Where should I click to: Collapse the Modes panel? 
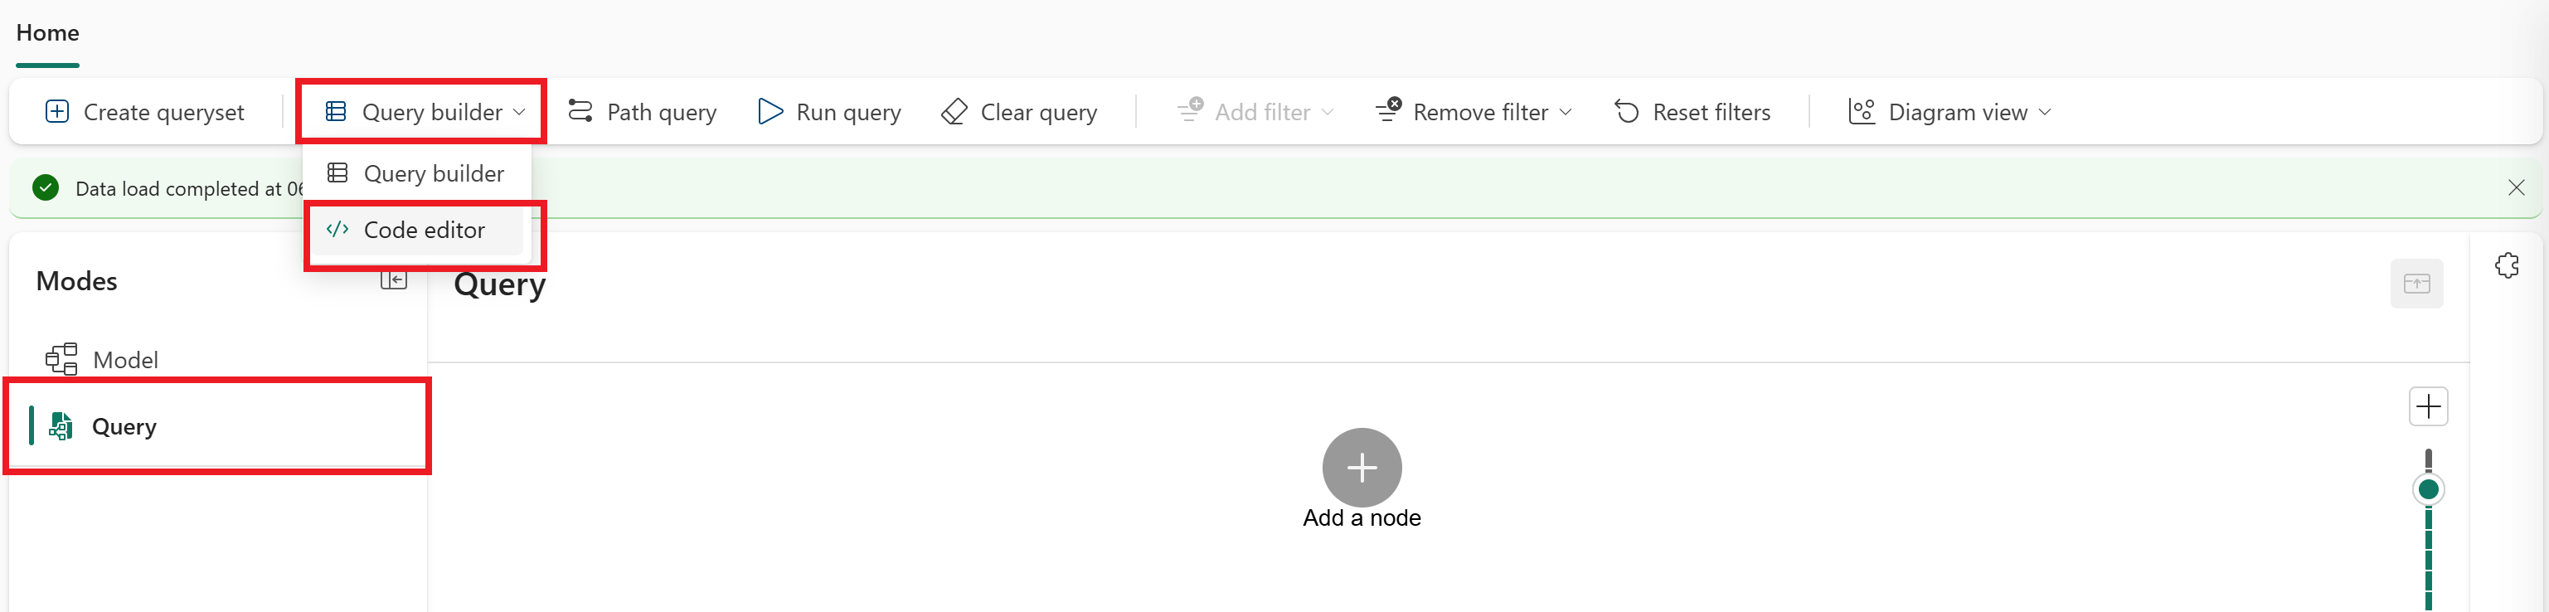pos(394,280)
